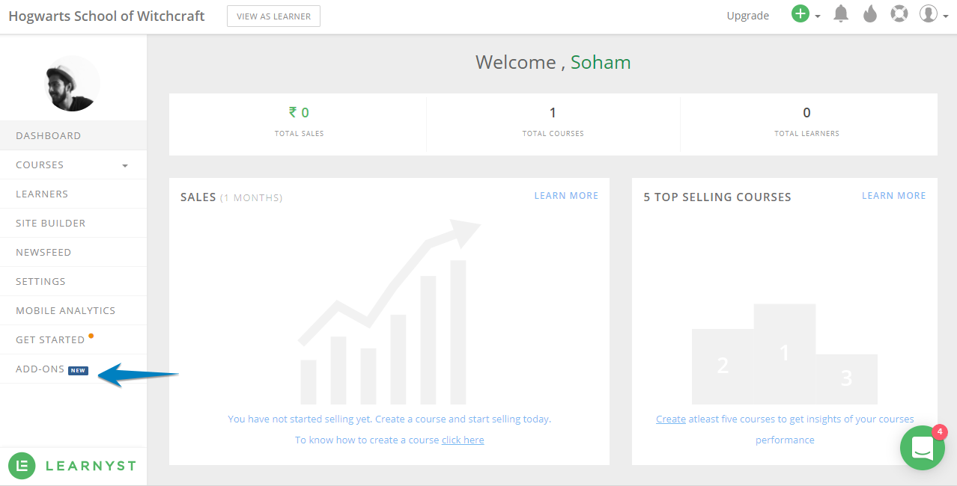
Task: Open the lifebuoy help icon
Action: click(x=899, y=14)
